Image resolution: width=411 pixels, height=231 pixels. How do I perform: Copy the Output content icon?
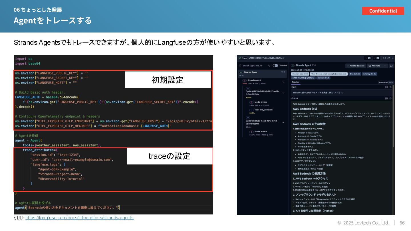390,98
